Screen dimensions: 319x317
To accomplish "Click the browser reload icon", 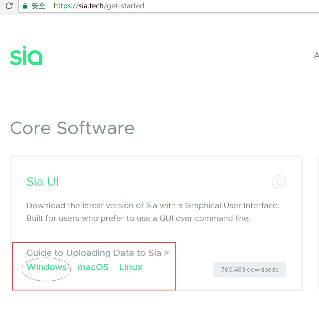I will (x=9, y=6).
